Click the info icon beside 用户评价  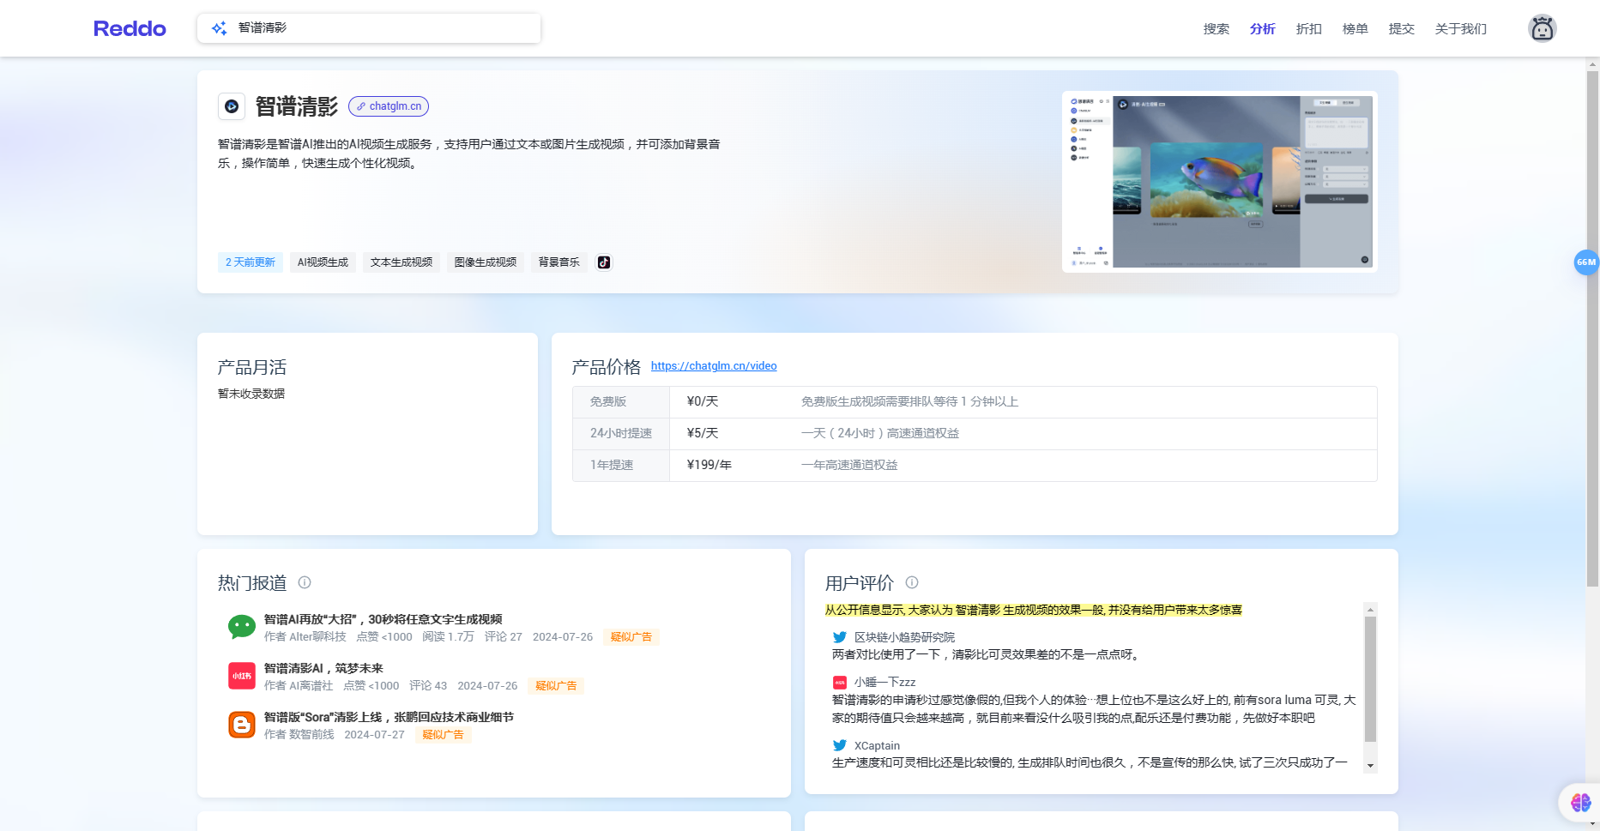tap(912, 582)
